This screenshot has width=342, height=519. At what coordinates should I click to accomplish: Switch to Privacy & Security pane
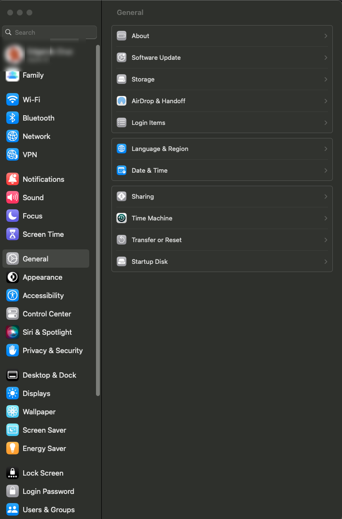52,351
